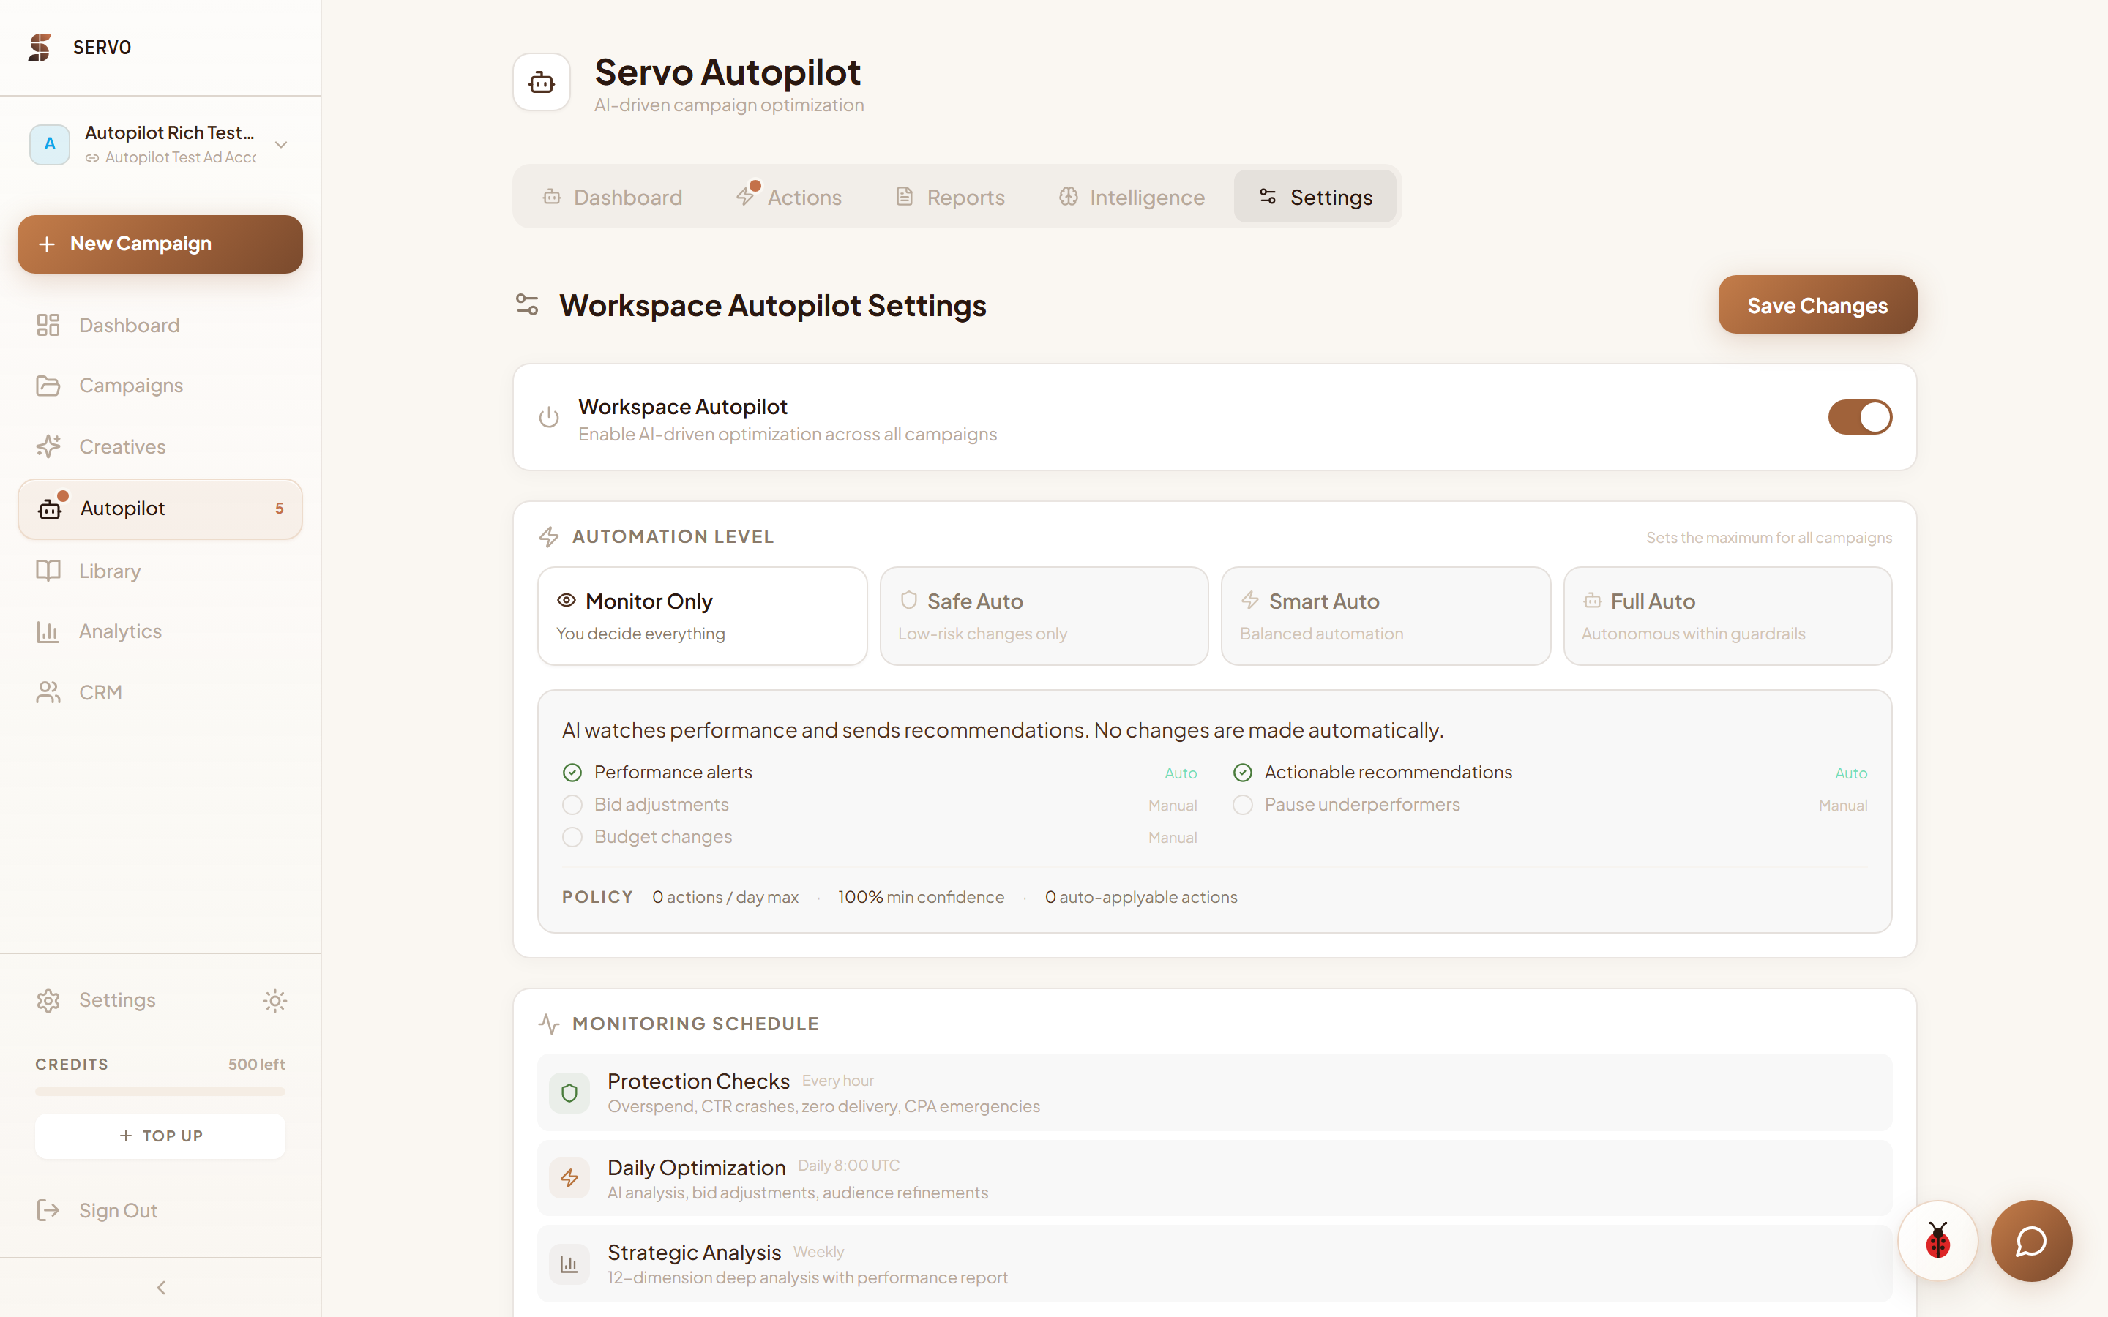2108x1317 pixels.
Task: Click the sidebar Settings gear icon
Action: point(48,1000)
